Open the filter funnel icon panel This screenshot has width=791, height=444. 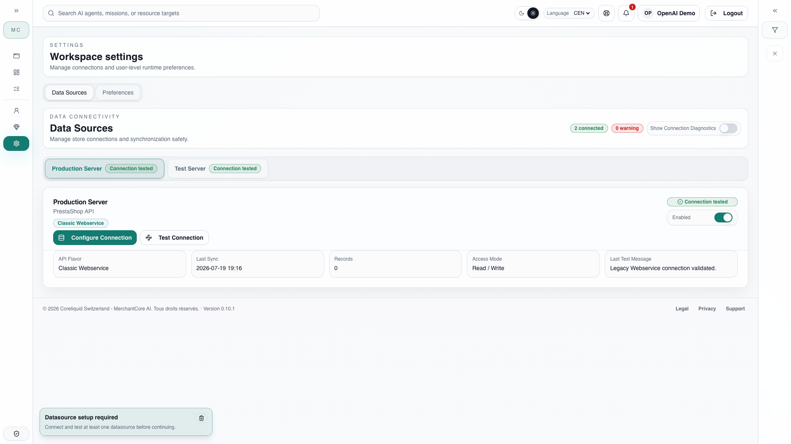775,30
